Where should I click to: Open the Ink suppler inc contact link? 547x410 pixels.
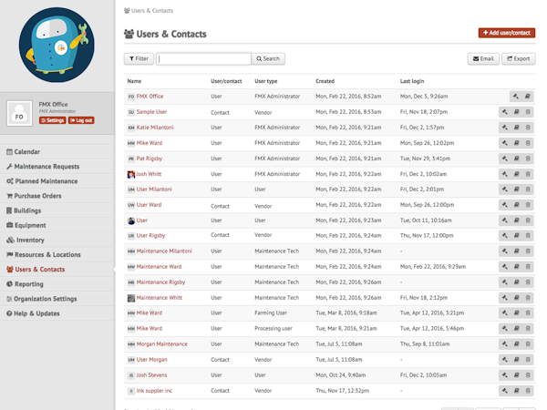[x=154, y=391]
